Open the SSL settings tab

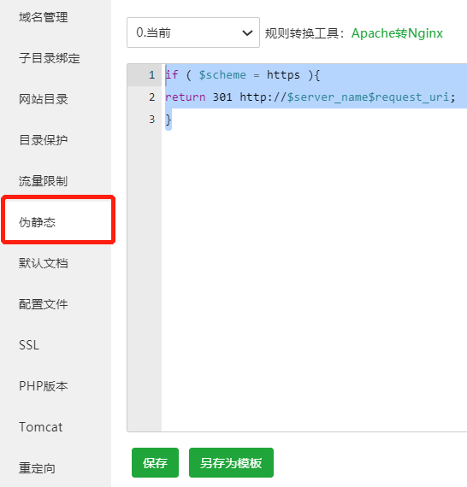click(x=29, y=345)
